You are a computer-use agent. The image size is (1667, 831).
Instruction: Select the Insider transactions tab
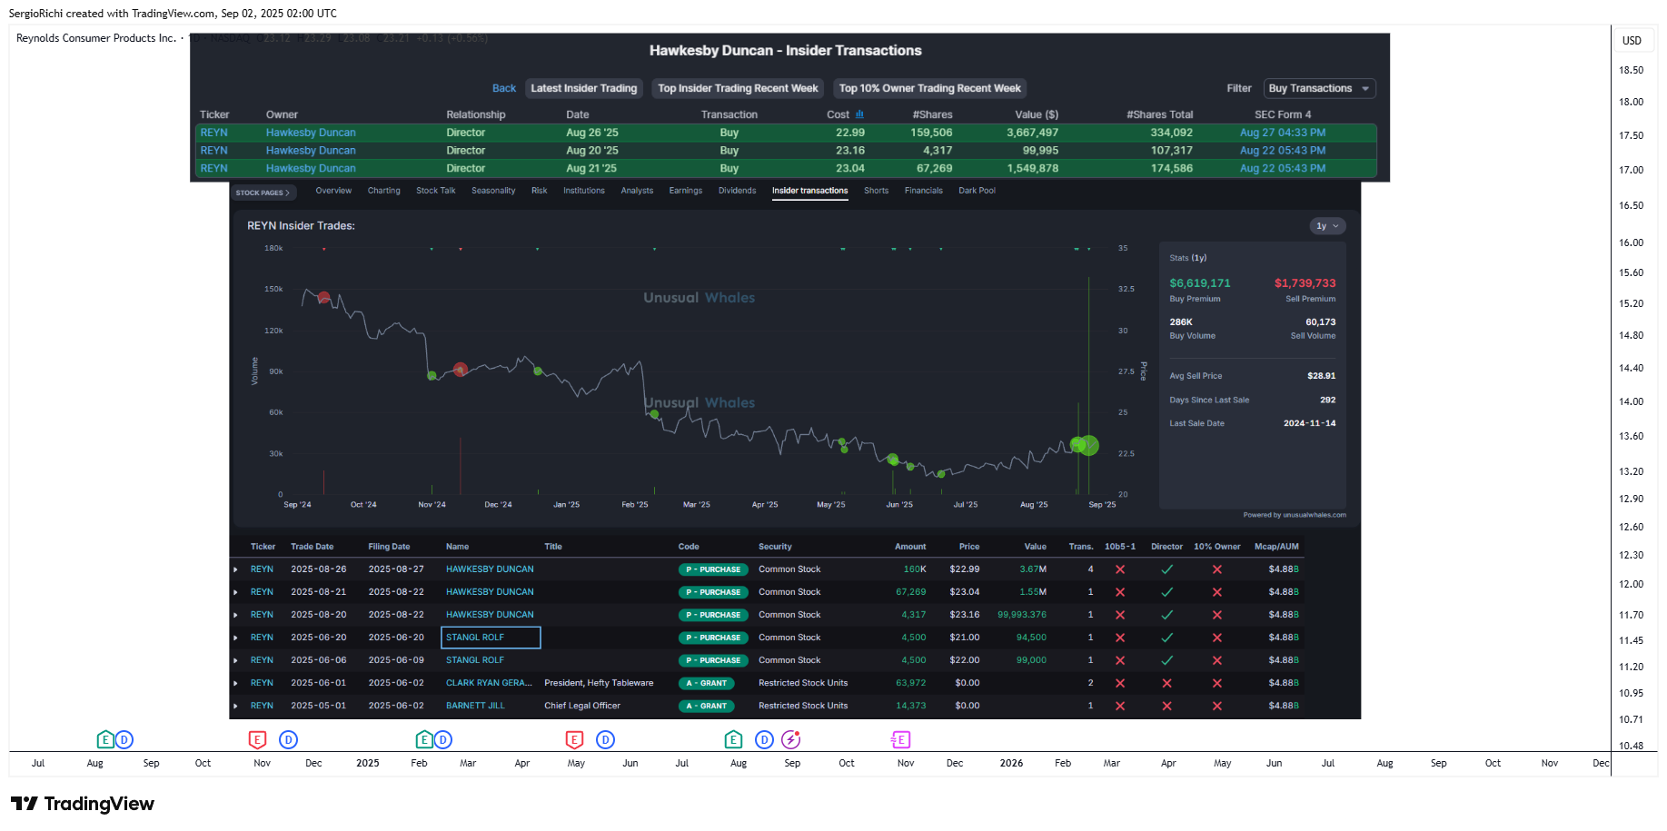click(x=809, y=191)
